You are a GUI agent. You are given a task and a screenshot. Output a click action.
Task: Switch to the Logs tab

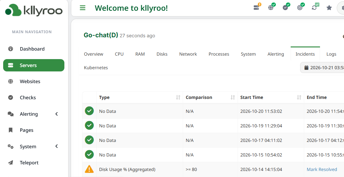click(331, 54)
